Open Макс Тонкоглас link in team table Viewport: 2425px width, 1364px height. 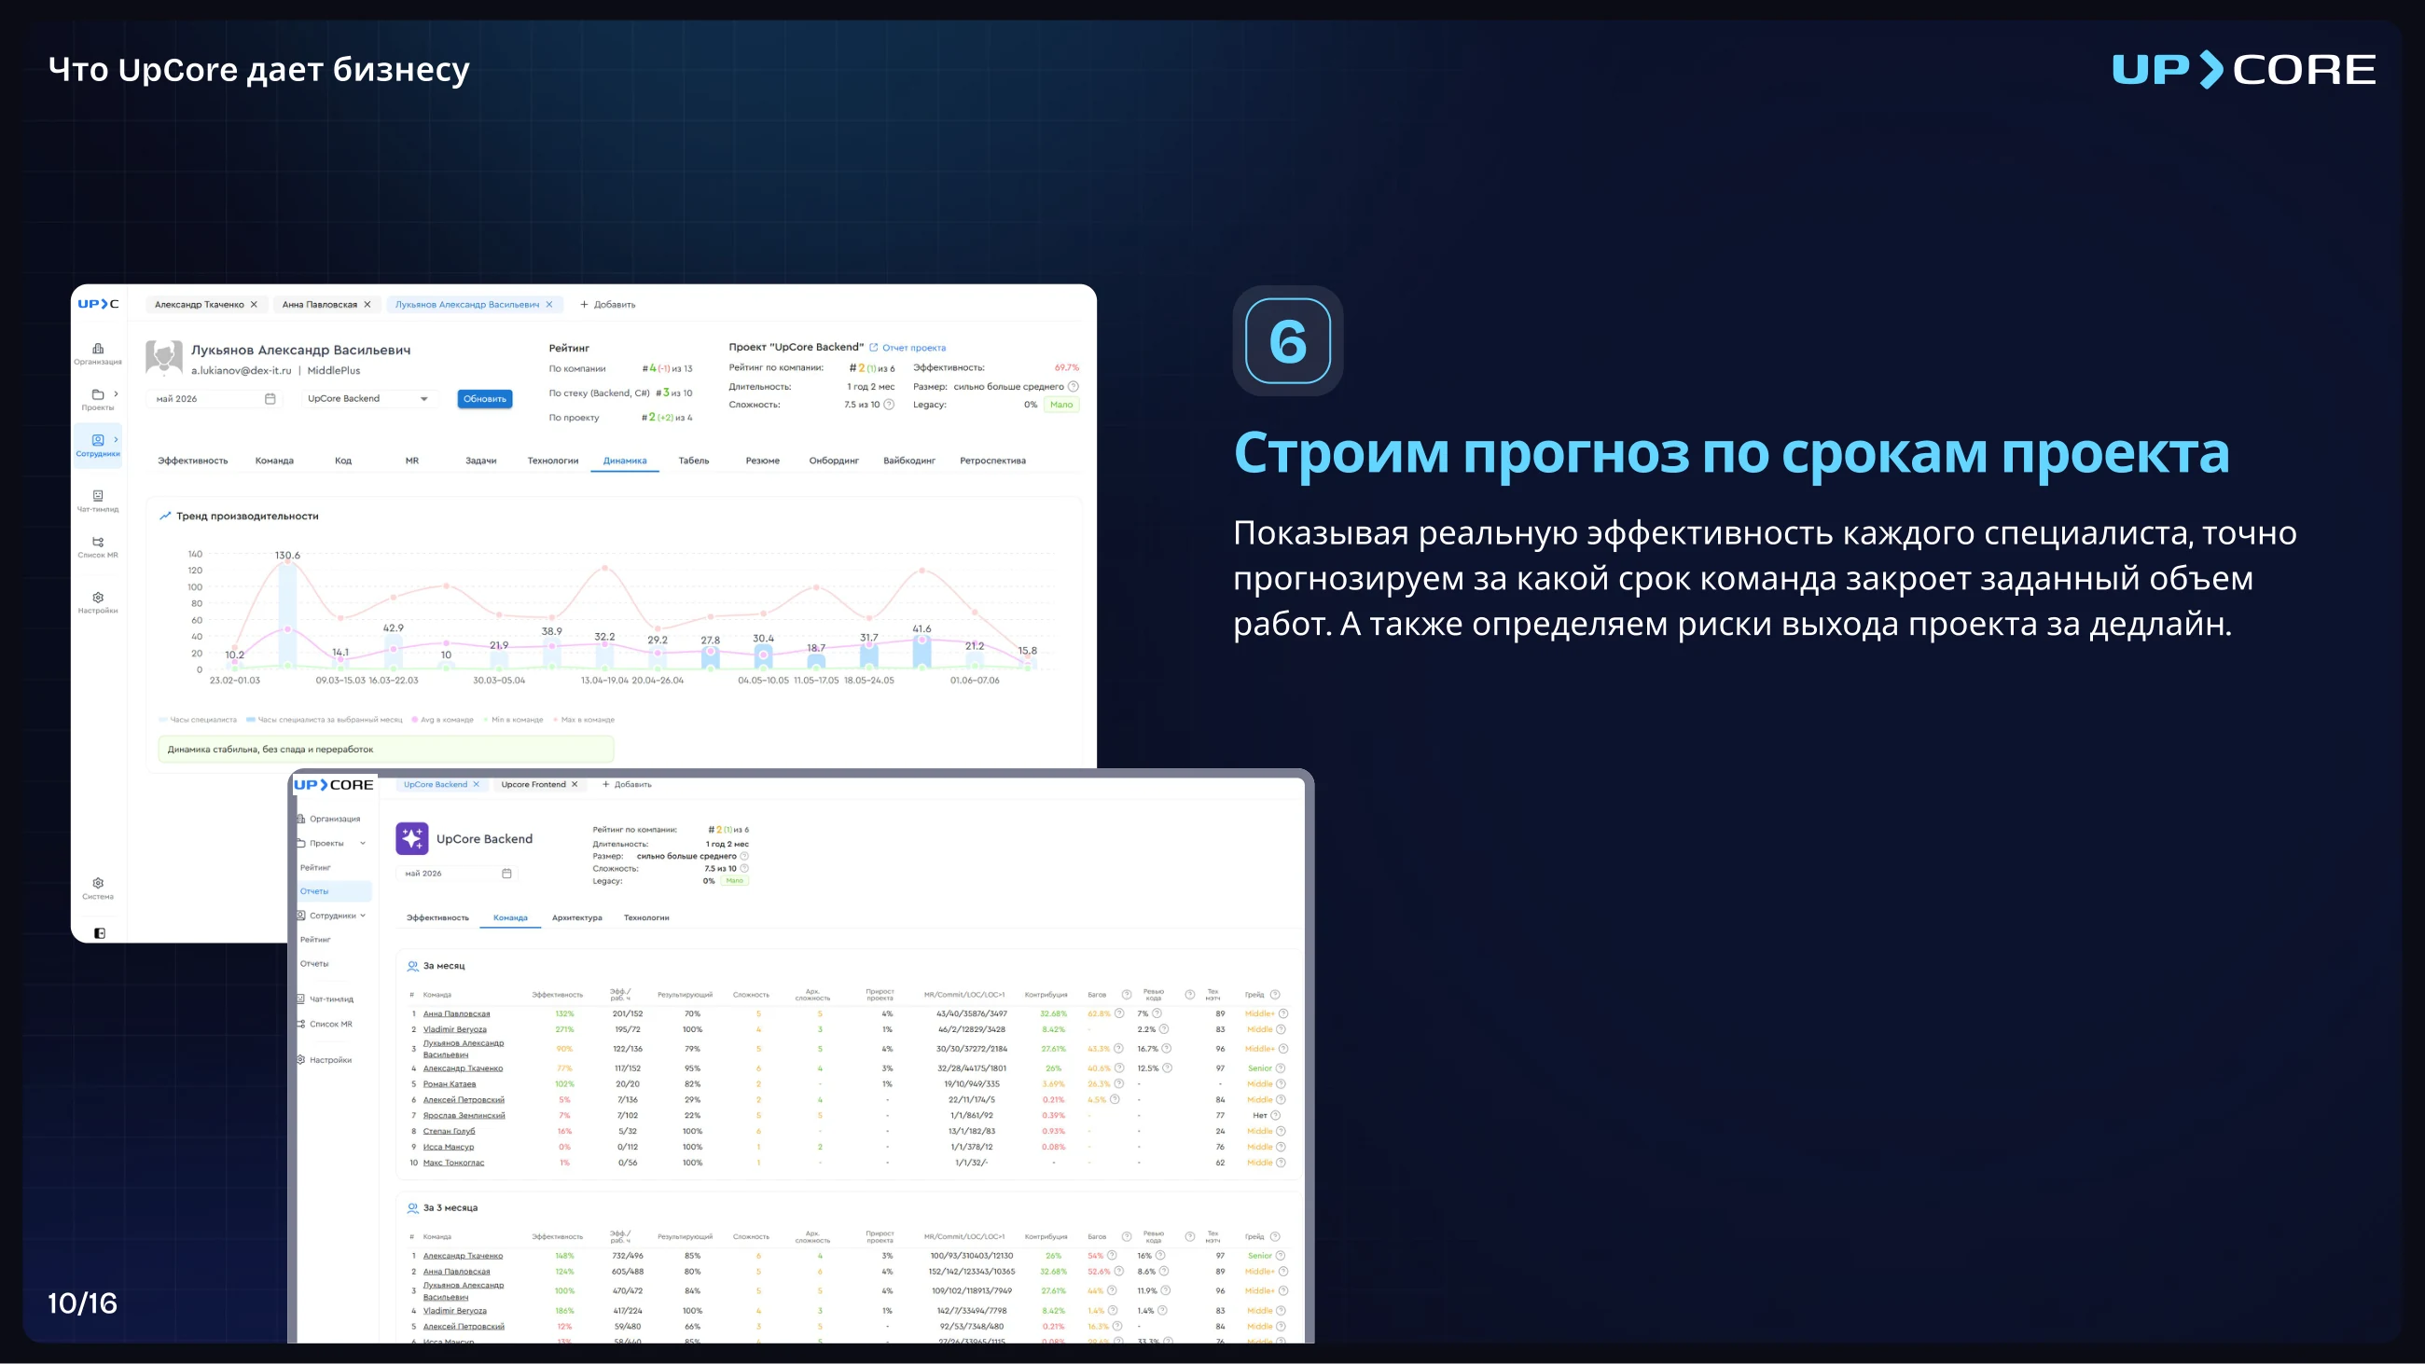pyautogui.click(x=453, y=1164)
